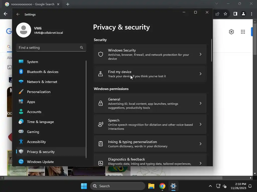Click the Find a setting field
The width and height of the screenshot is (257, 192).
(x=51, y=47)
